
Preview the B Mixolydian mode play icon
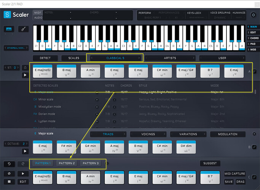97,107
